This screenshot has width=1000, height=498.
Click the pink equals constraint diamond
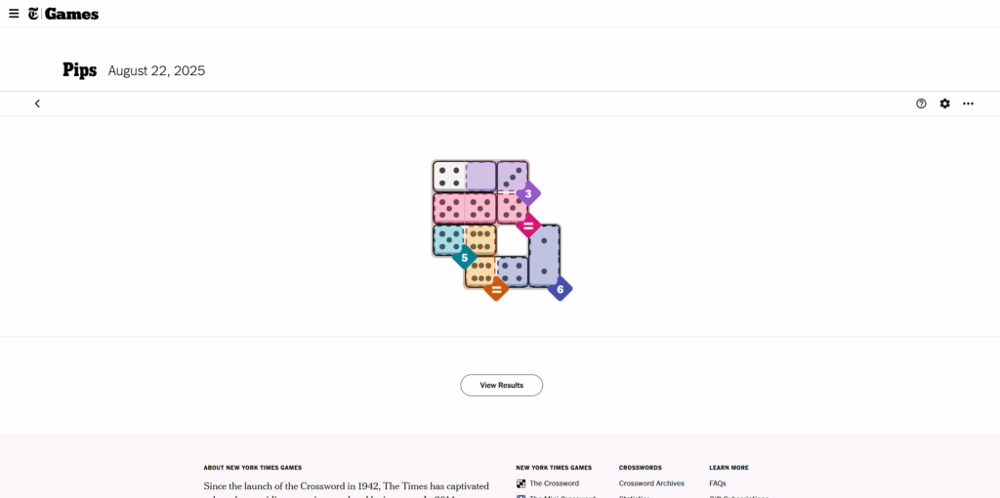[528, 226]
